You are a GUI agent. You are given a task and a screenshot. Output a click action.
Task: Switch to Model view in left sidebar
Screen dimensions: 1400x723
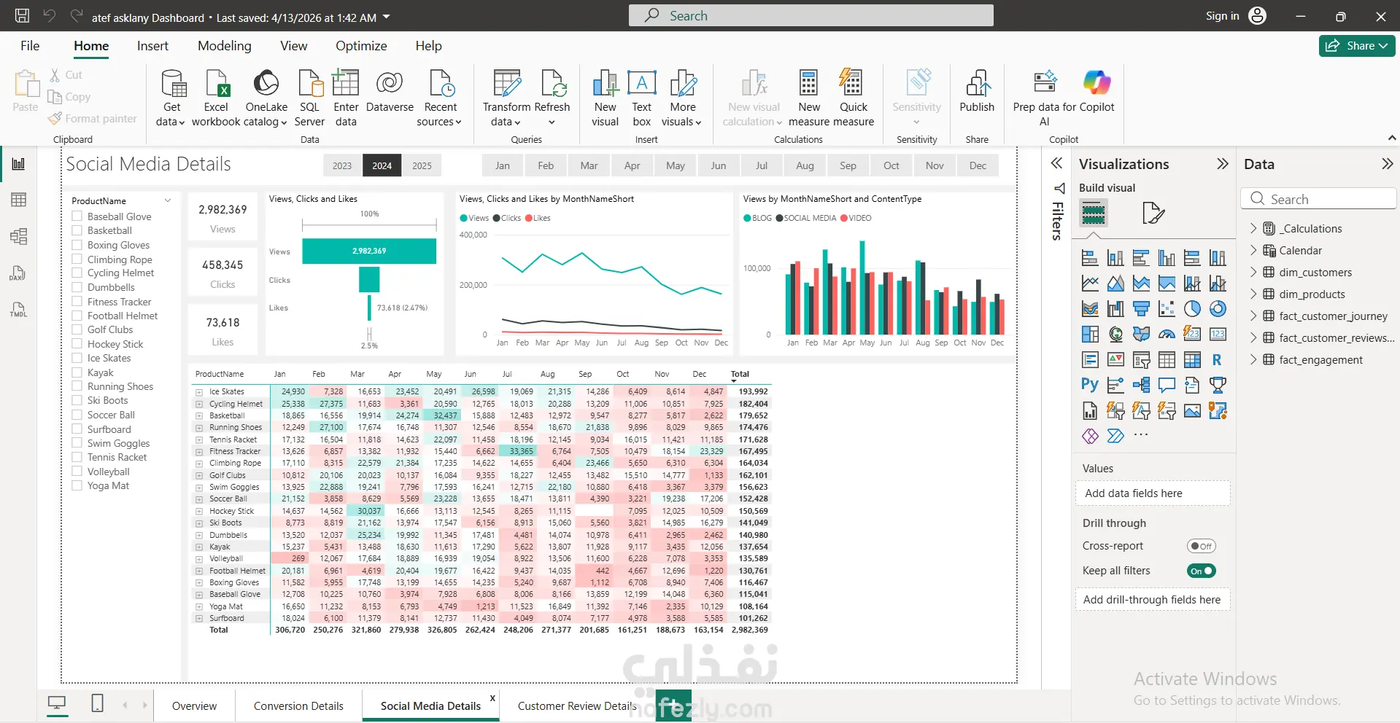(x=19, y=236)
